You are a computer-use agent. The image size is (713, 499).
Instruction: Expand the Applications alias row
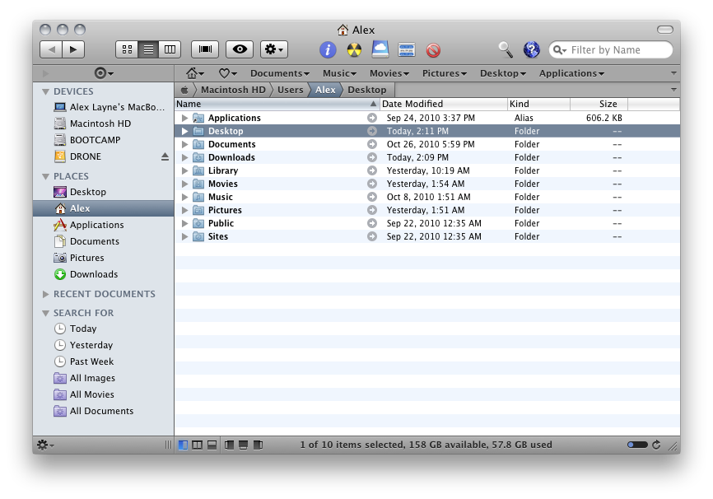(184, 118)
